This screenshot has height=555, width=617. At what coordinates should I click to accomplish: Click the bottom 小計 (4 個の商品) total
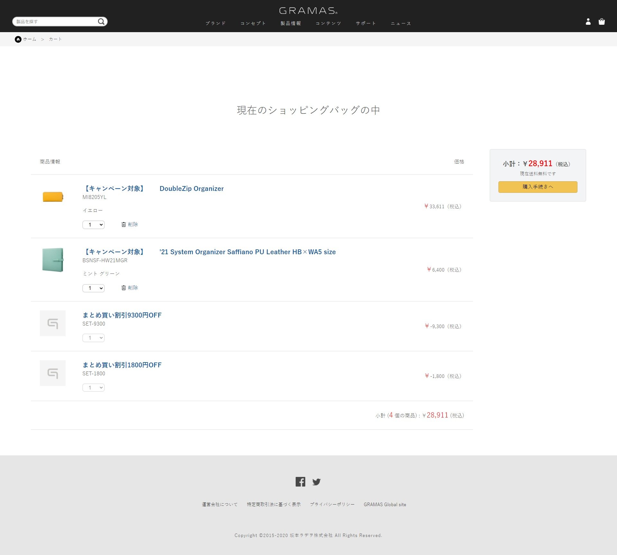[x=420, y=415]
